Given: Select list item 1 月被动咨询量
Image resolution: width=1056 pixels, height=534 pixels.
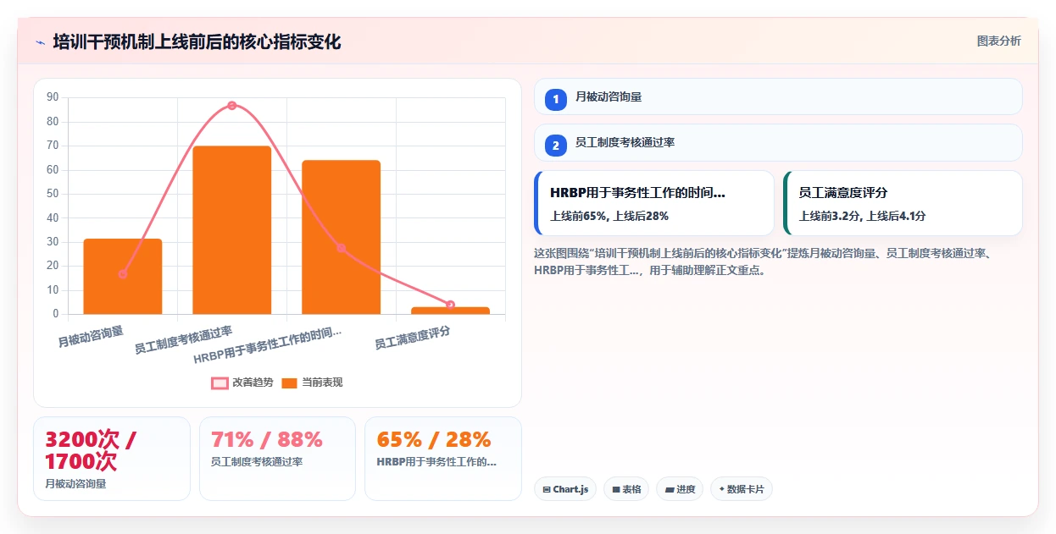Looking at the screenshot, I should coord(778,96).
